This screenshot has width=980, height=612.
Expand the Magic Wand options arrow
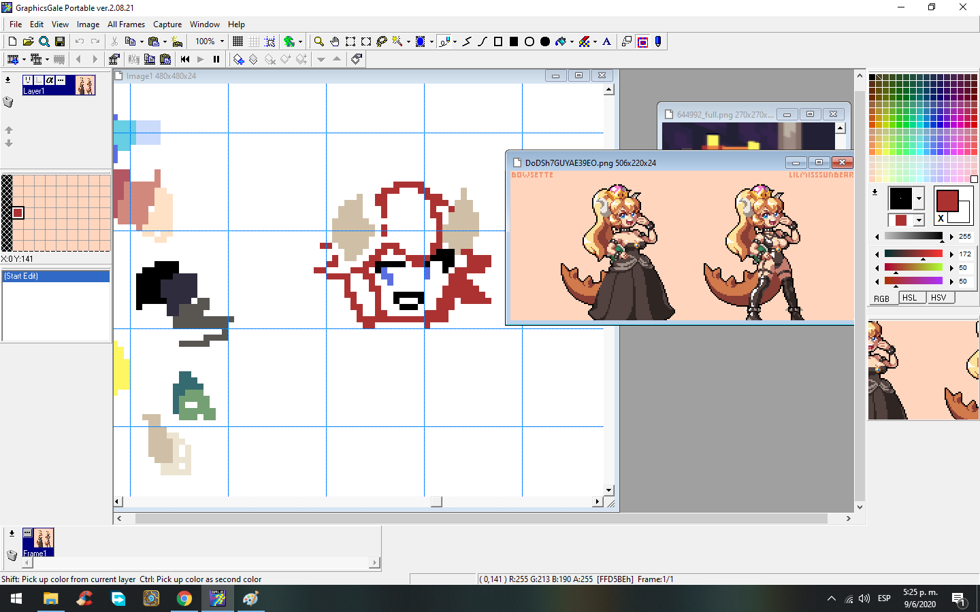click(x=408, y=41)
